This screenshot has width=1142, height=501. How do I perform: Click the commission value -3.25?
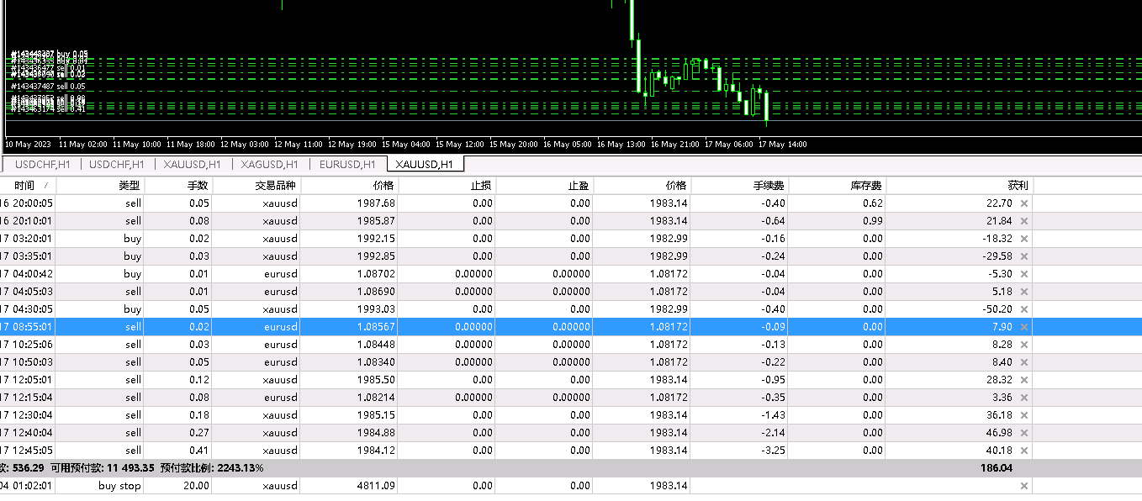pos(771,451)
